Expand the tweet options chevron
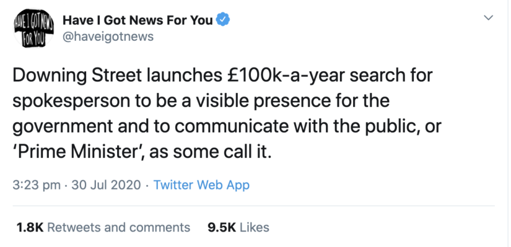The width and height of the screenshot is (511, 247). point(489,18)
